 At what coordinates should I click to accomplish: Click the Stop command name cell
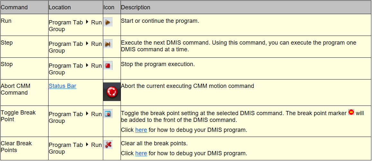(24, 68)
